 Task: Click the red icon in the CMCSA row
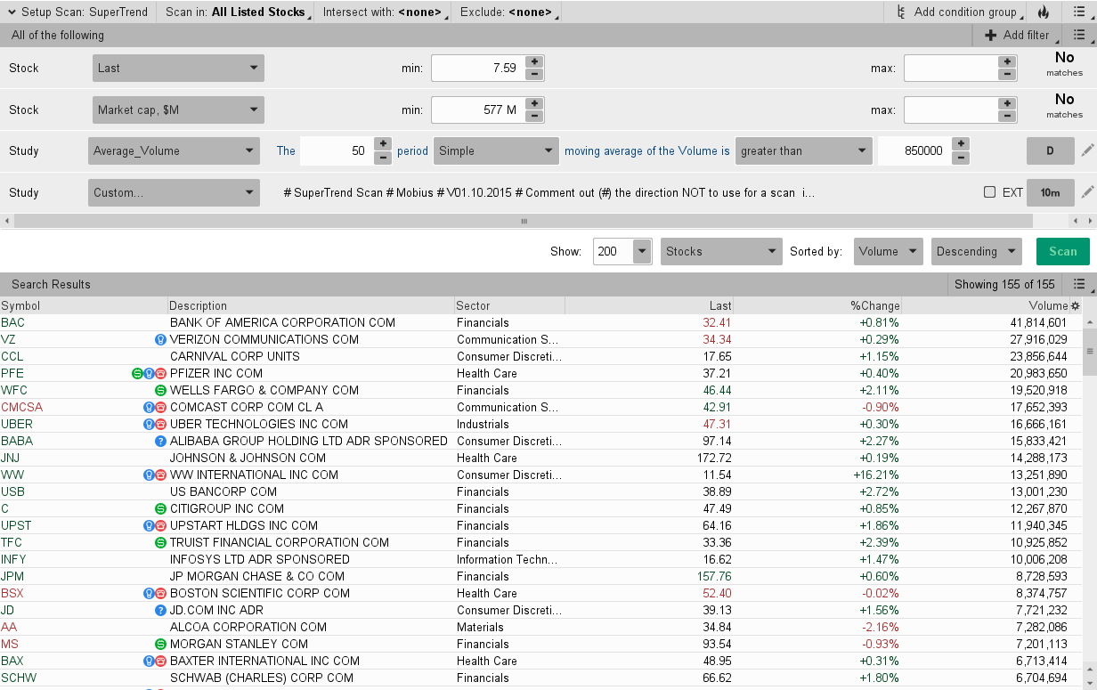(161, 407)
